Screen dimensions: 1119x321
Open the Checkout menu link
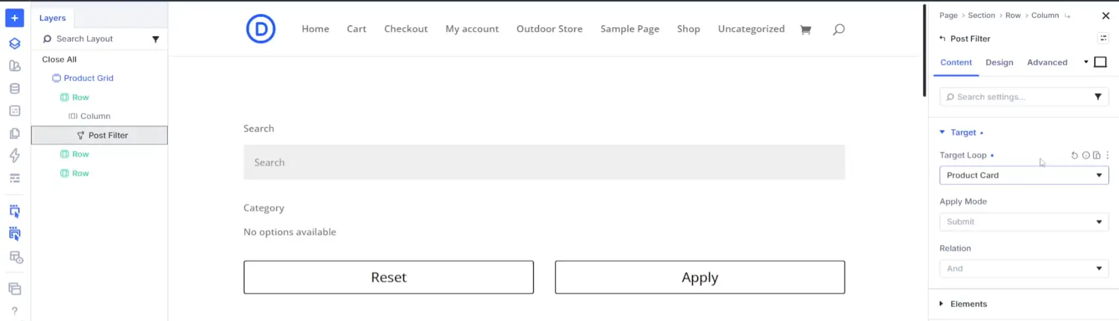click(406, 29)
